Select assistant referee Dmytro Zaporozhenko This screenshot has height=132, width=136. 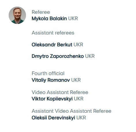(58, 56)
